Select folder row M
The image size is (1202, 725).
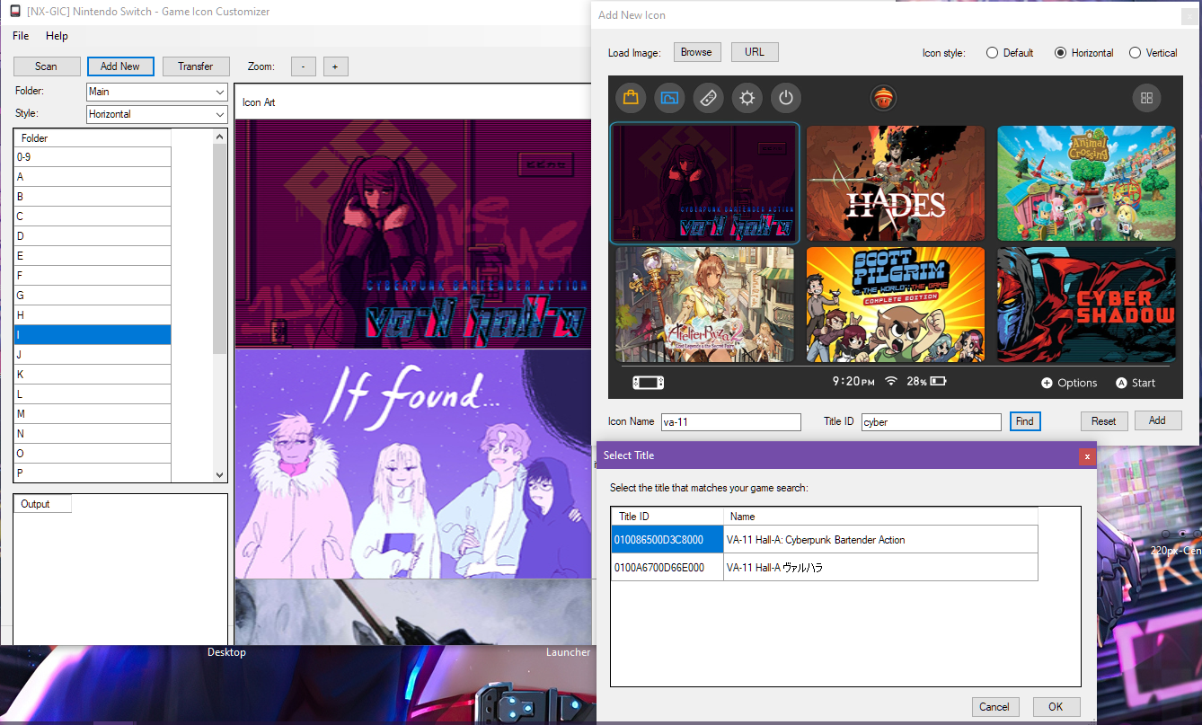(x=93, y=414)
